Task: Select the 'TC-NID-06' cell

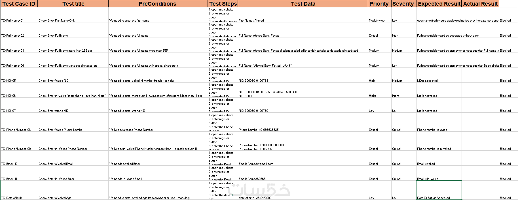Action: point(19,90)
